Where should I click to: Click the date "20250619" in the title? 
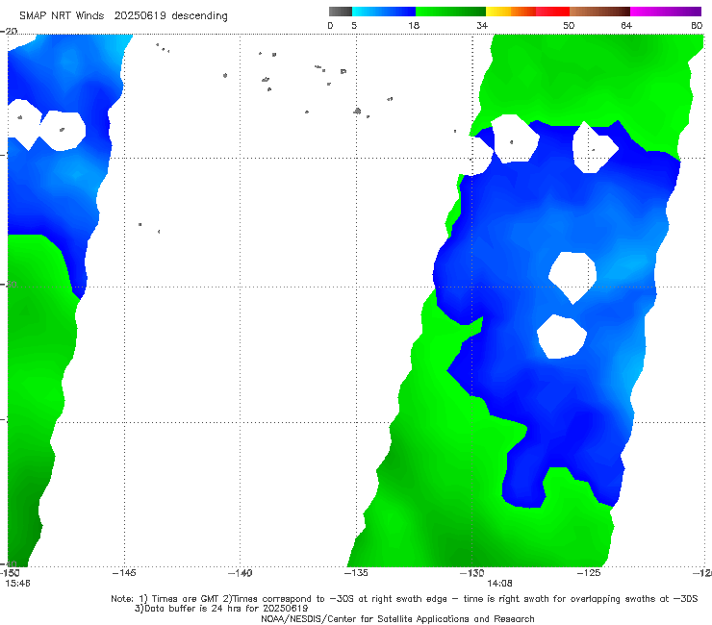pos(140,15)
